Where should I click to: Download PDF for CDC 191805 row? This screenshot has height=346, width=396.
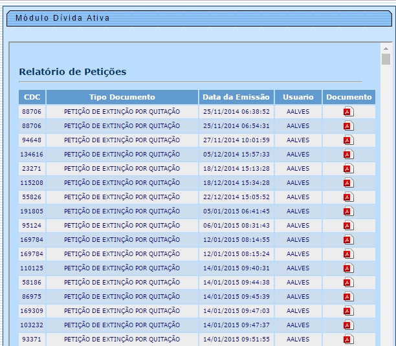348,211
